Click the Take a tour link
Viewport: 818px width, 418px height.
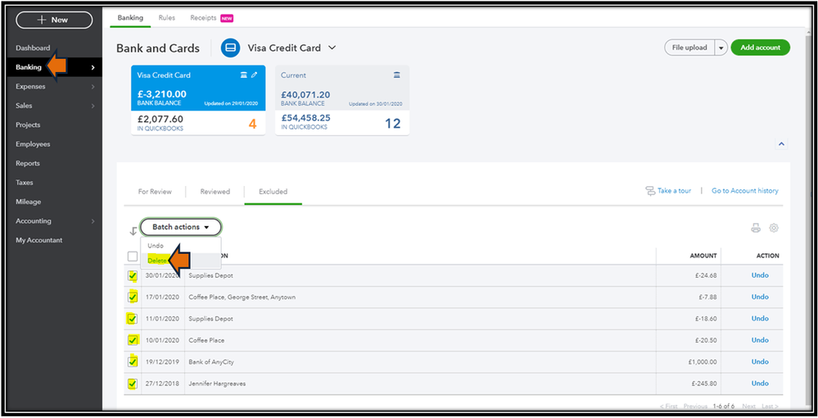click(x=674, y=191)
